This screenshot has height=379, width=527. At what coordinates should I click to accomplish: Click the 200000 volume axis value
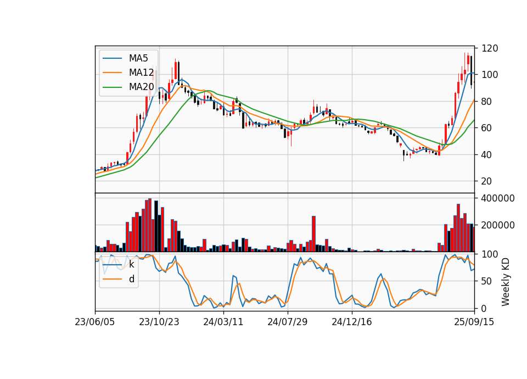tap(498, 225)
